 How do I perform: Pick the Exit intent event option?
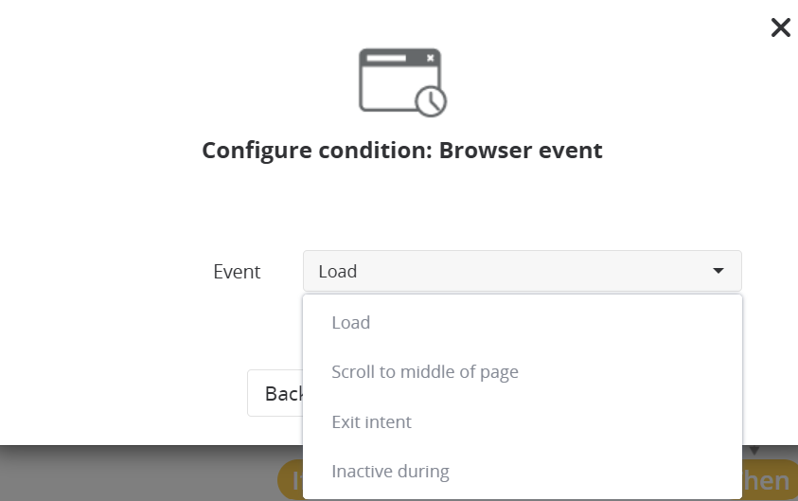click(371, 421)
